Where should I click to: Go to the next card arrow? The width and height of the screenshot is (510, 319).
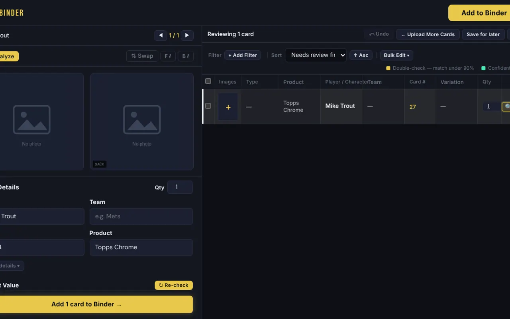pos(187,35)
